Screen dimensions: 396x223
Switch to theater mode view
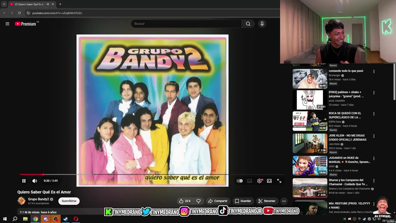269,181
